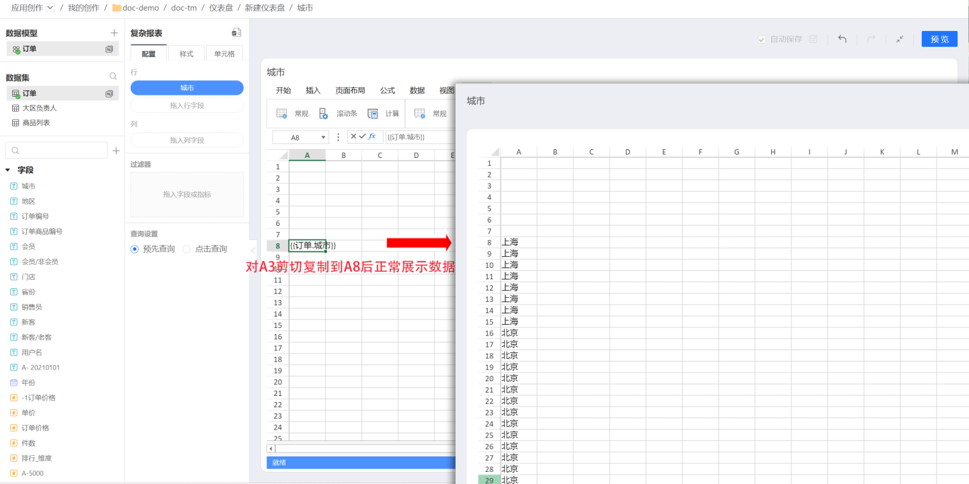
Task: Click the plus icon beside the field search box
Action: 116,151
